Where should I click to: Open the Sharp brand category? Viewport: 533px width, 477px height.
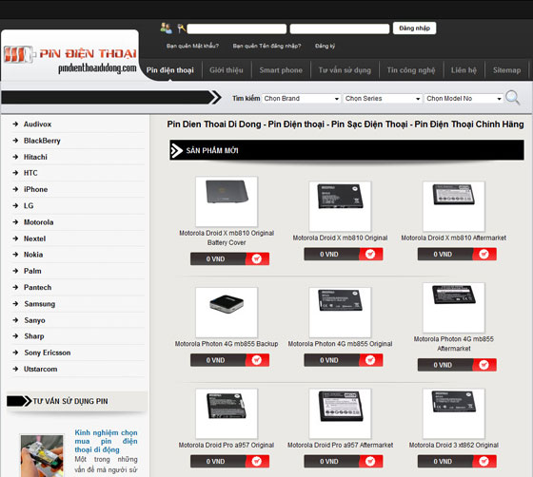point(34,336)
